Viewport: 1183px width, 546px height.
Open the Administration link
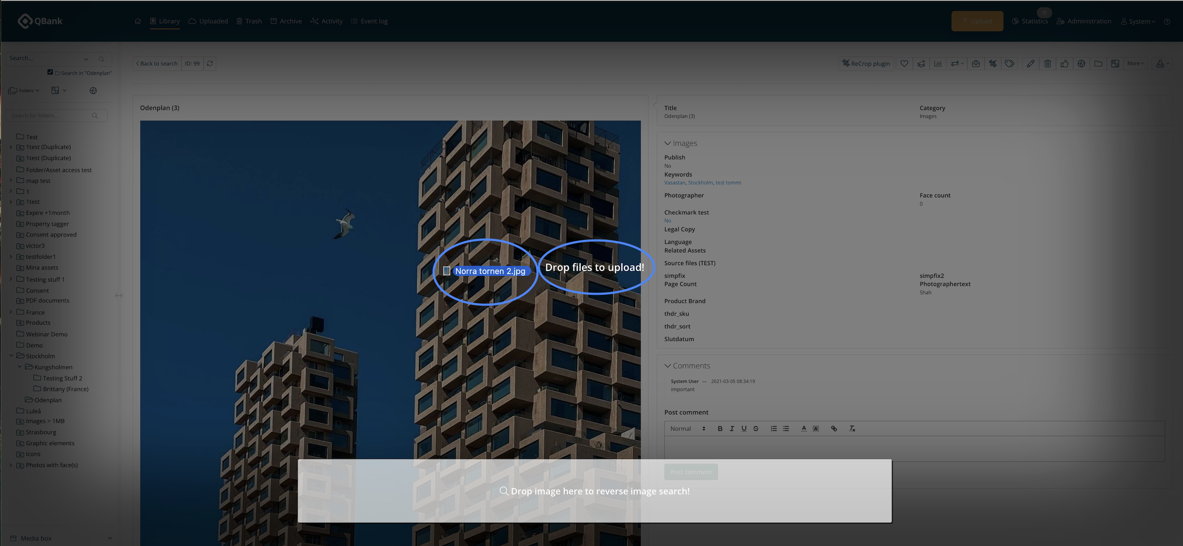point(1084,21)
